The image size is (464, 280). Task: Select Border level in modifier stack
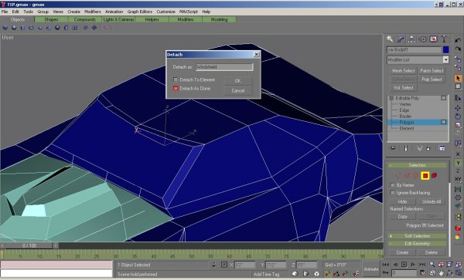click(x=405, y=116)
